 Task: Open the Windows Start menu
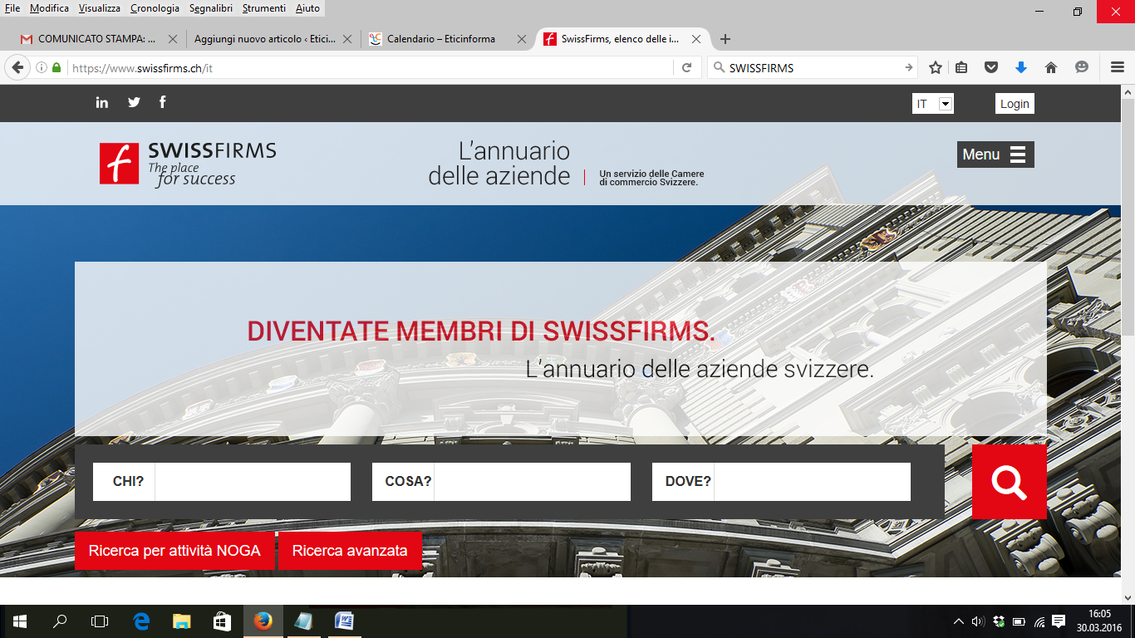(20, 621)
